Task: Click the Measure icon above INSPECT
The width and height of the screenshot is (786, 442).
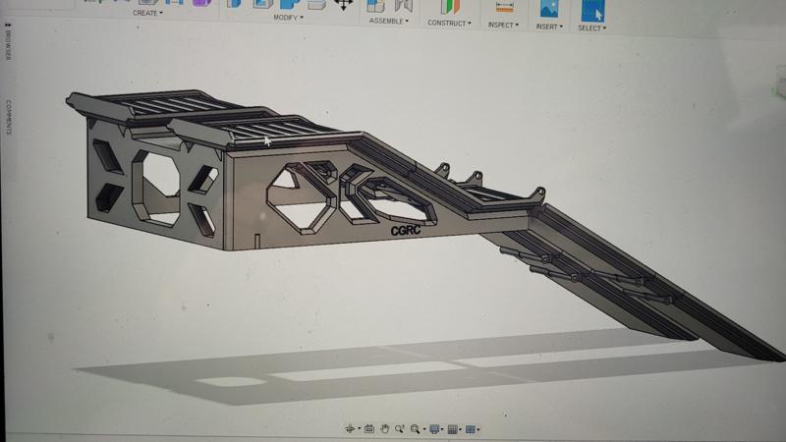Action: (504, 7)
